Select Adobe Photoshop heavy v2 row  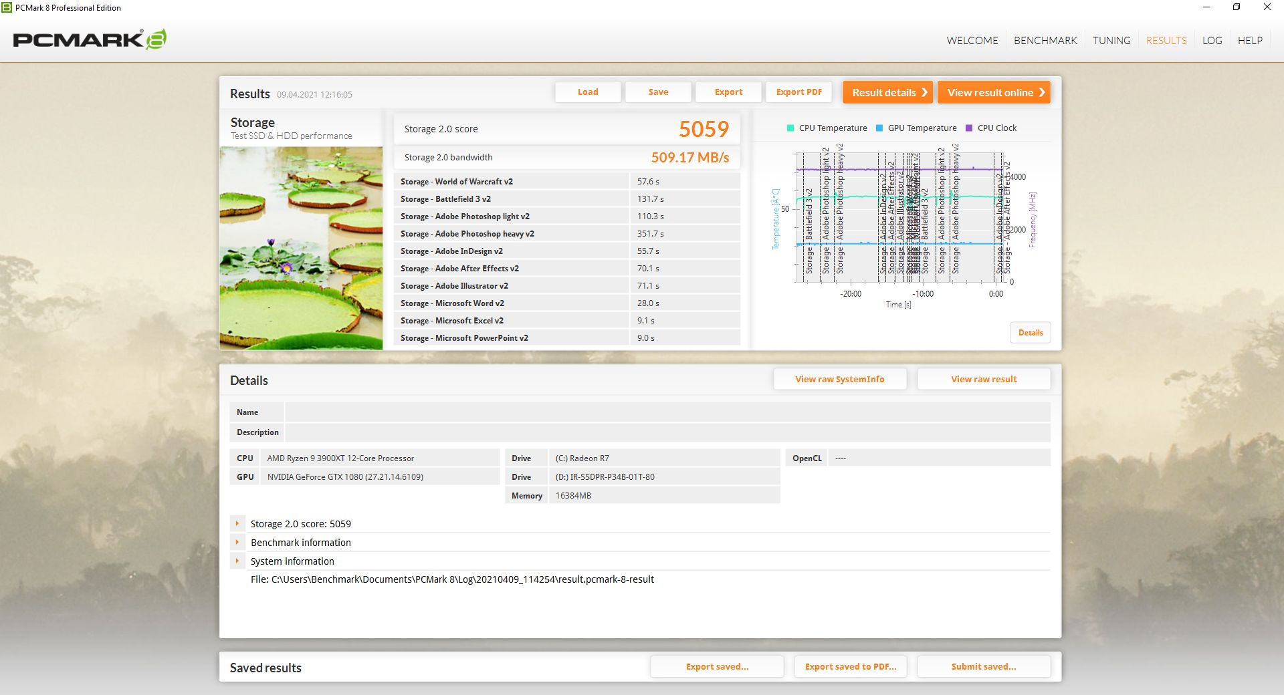click(x=567, y=234)
